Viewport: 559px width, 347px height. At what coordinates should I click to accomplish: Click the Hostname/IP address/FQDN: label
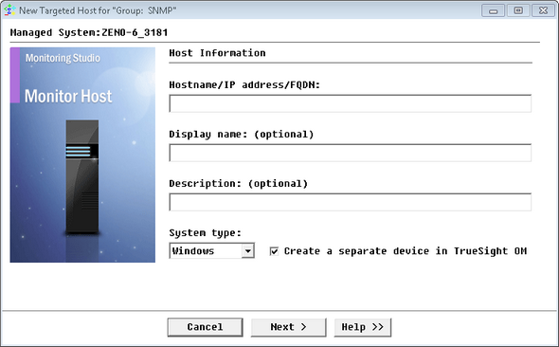click(x=244, y=85)
